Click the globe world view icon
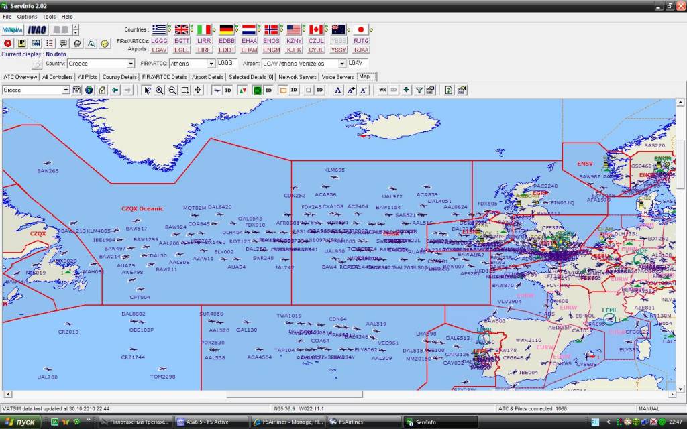687x429 pixels. pyautogui.click(x=89, y=90)
